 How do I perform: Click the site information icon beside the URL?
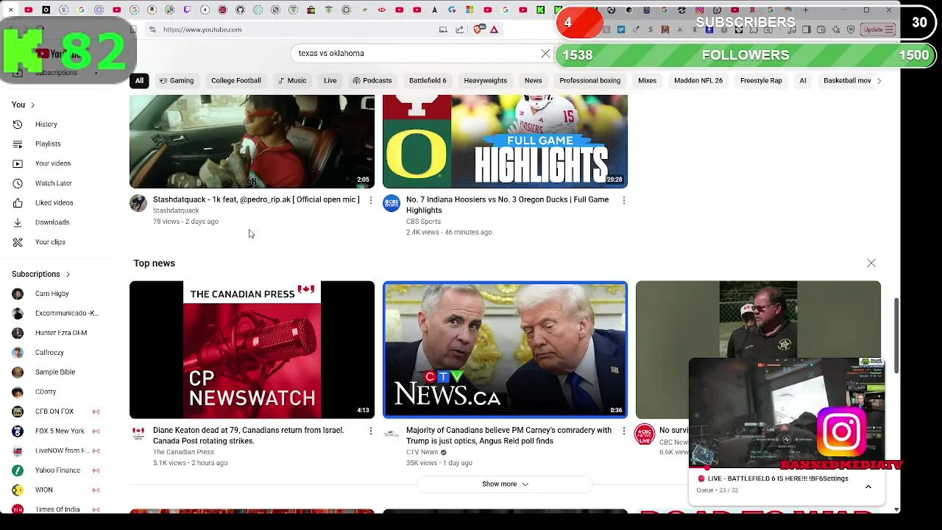pyautogui.click(x=152, y=29)
